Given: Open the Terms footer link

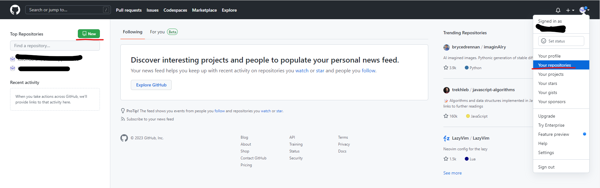Looking at the screenshot, I should tap(343, 137).
